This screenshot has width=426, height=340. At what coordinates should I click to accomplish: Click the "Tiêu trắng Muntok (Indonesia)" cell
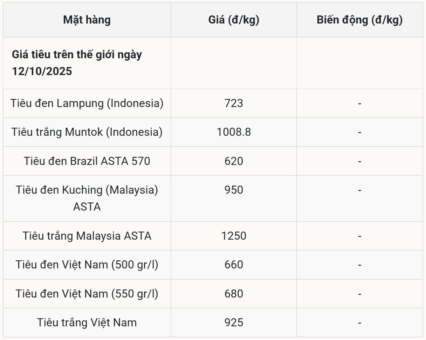[87, 132]
